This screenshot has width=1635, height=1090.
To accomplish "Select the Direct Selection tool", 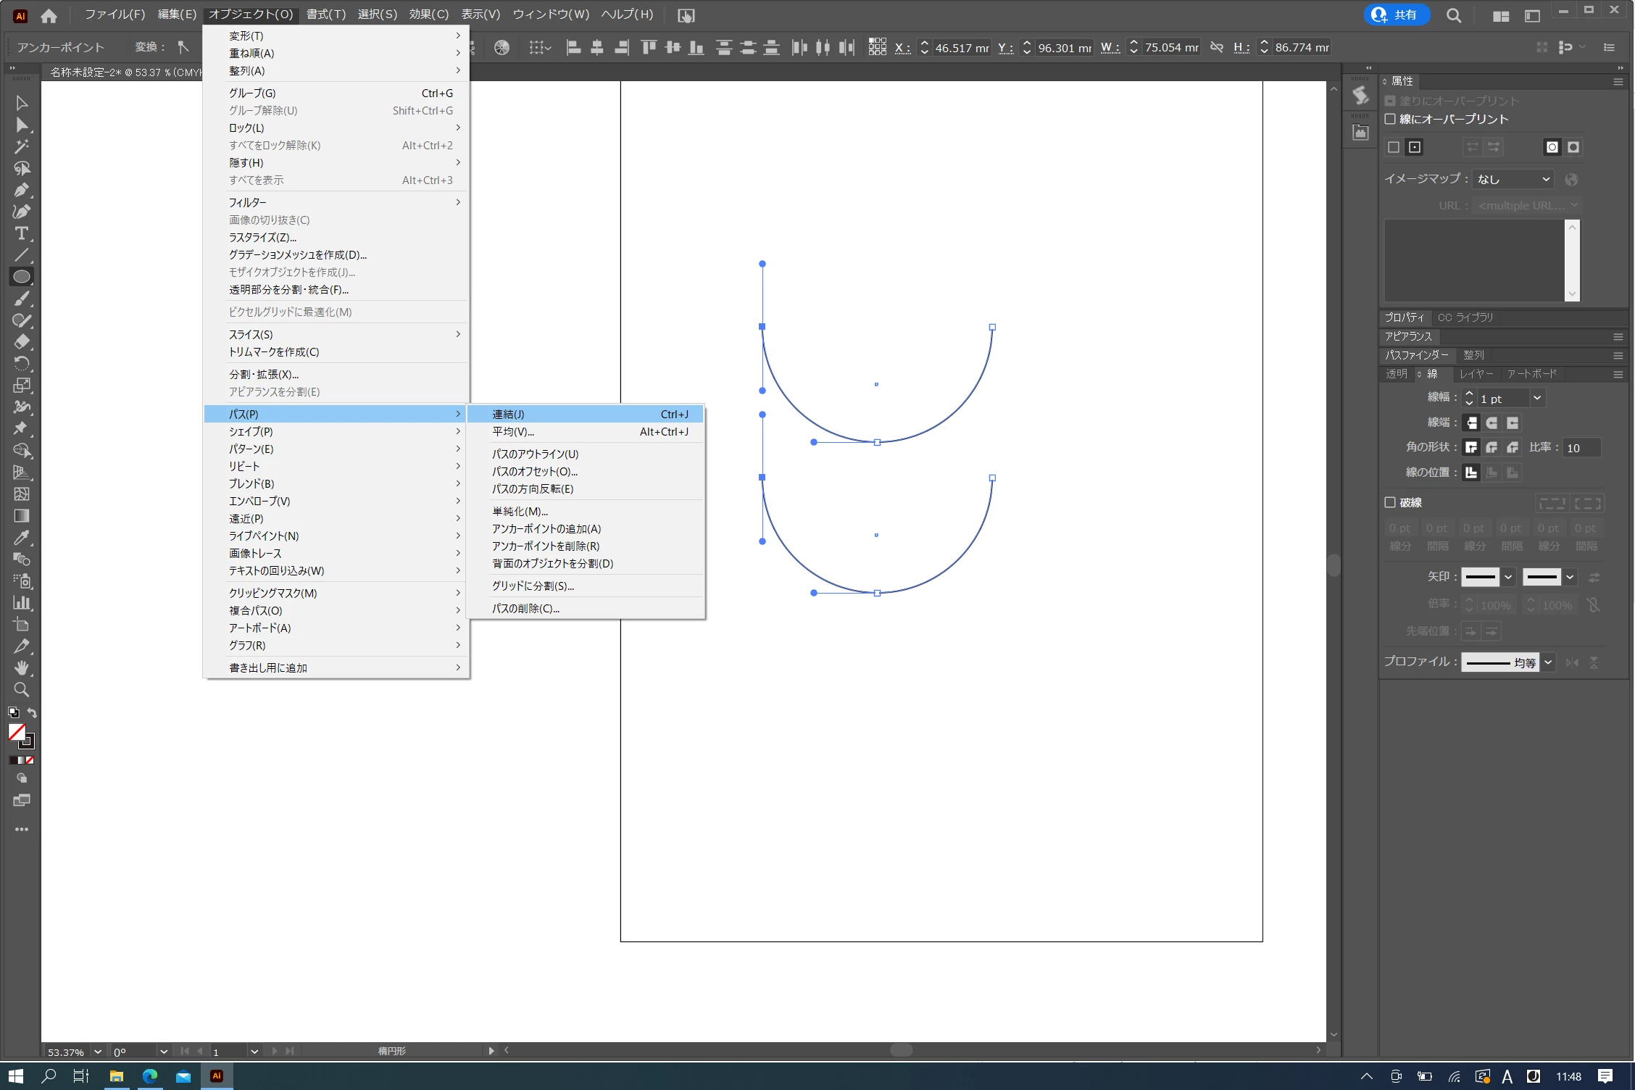I will 22,125.
